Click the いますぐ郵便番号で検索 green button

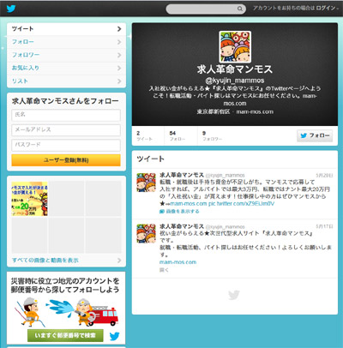coord(65,335)
